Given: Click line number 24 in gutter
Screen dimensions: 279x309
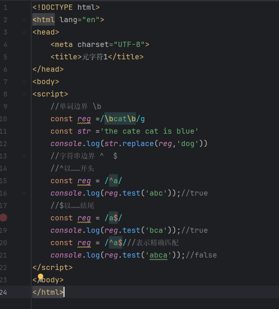Looking at the screenshot, I should [x=3, y=292].
